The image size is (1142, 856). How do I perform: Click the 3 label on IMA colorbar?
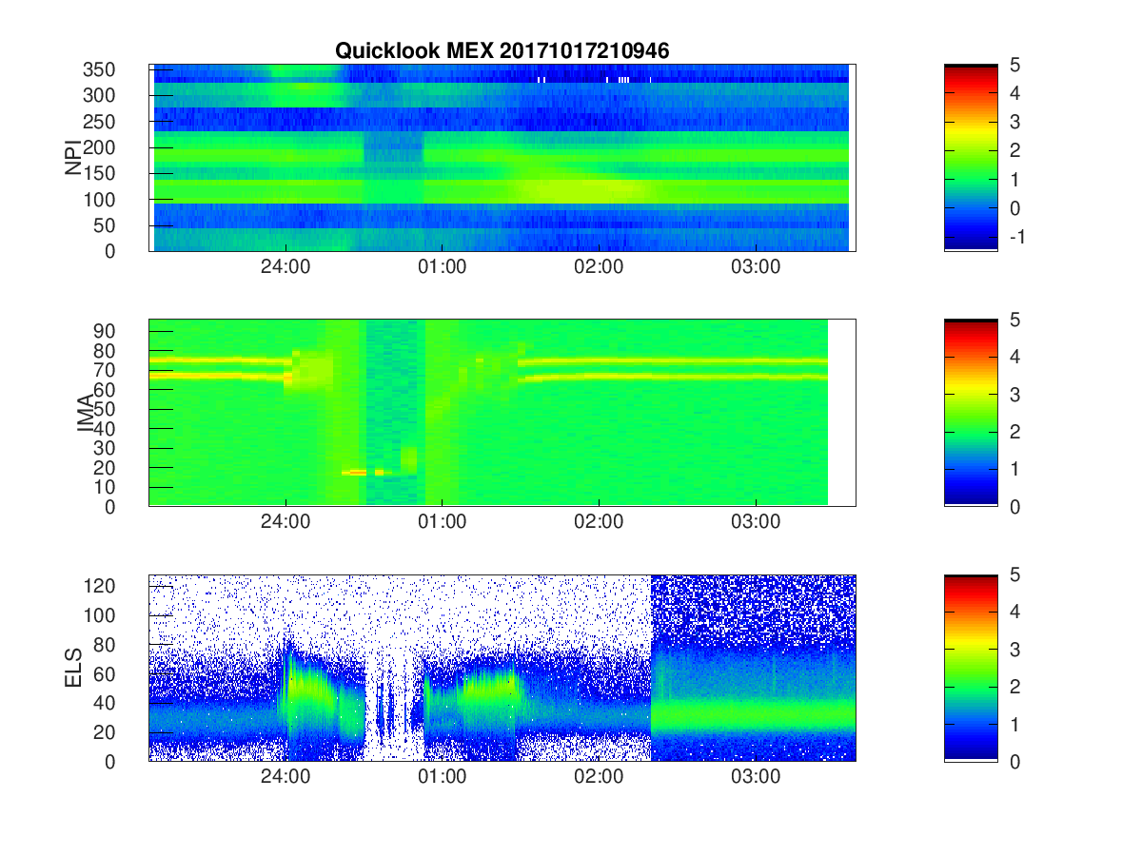pyautogui.click(x=1016, y=394)
